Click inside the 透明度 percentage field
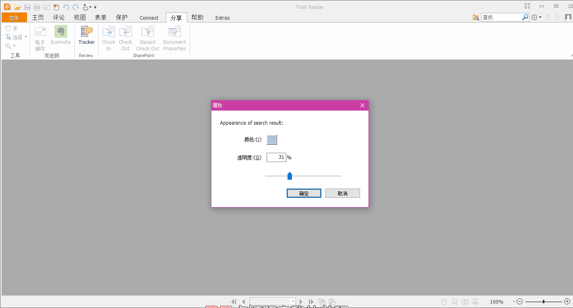573x308 pixels. pos(277,157)
